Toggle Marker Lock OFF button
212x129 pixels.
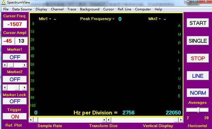tap(15, 101)
